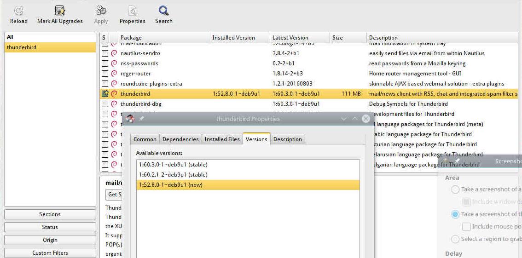Click the Debian swirl icon for thunderbird row
522x258 pixels.
coord(114,94)
